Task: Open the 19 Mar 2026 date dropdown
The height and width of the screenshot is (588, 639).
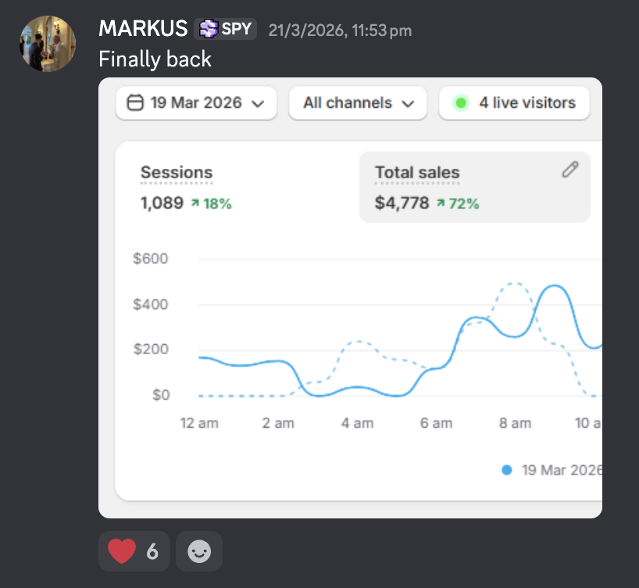Action: (196, 103)
